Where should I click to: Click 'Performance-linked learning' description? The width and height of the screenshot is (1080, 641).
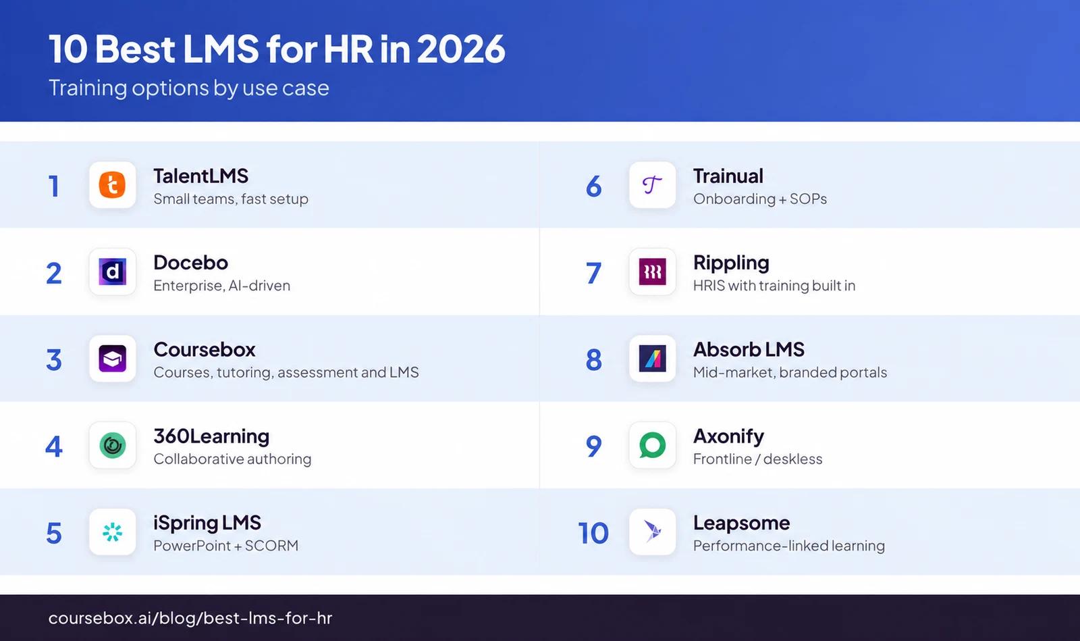[x=789, y=546]
